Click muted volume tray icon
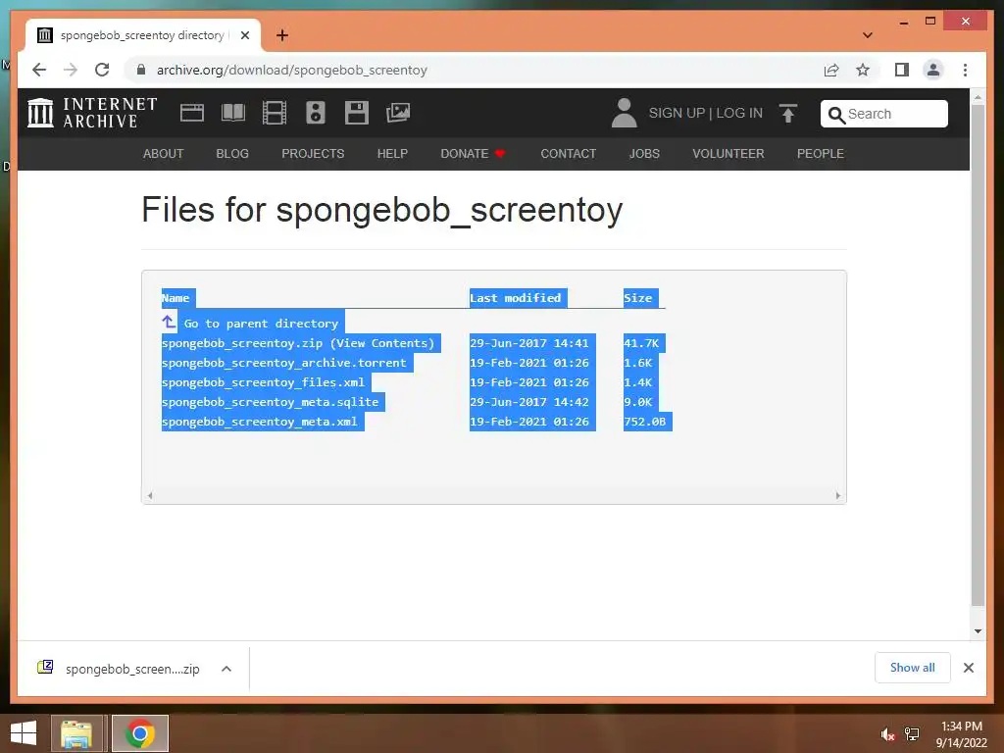Screen dimensions: 1004x753 pyautogui.click(x=887, y=734)
